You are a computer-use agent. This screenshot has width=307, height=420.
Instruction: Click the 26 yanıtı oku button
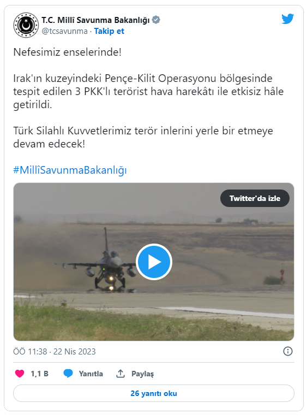[154, 393]
